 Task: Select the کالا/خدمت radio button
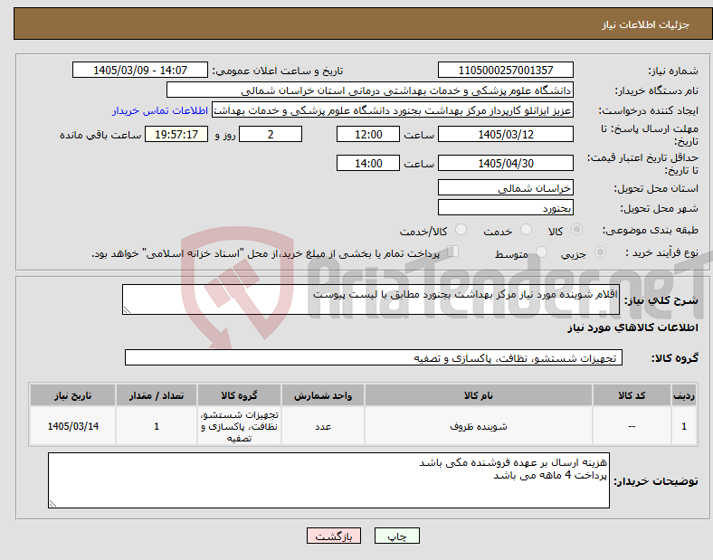[461, 230]
